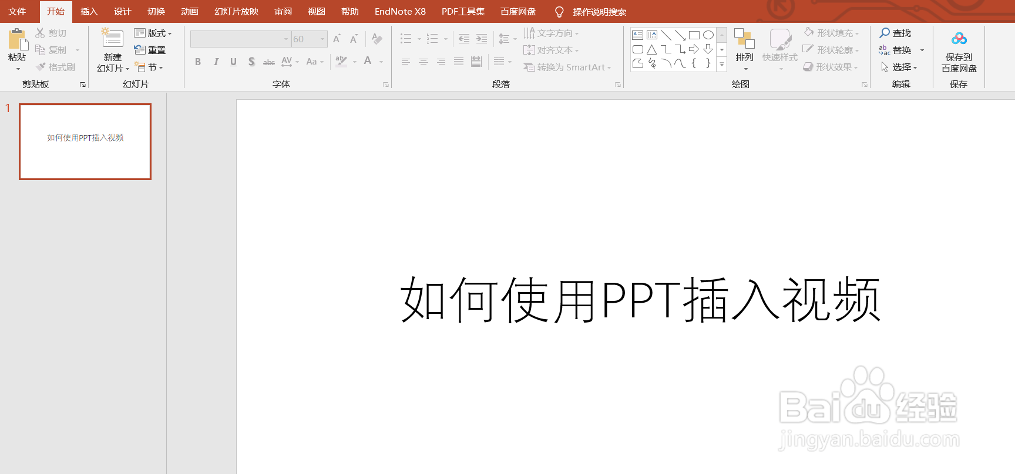Reset the slide with 重置
The width and height of the screenshot is (1015, 474).
tap(149, 50)
